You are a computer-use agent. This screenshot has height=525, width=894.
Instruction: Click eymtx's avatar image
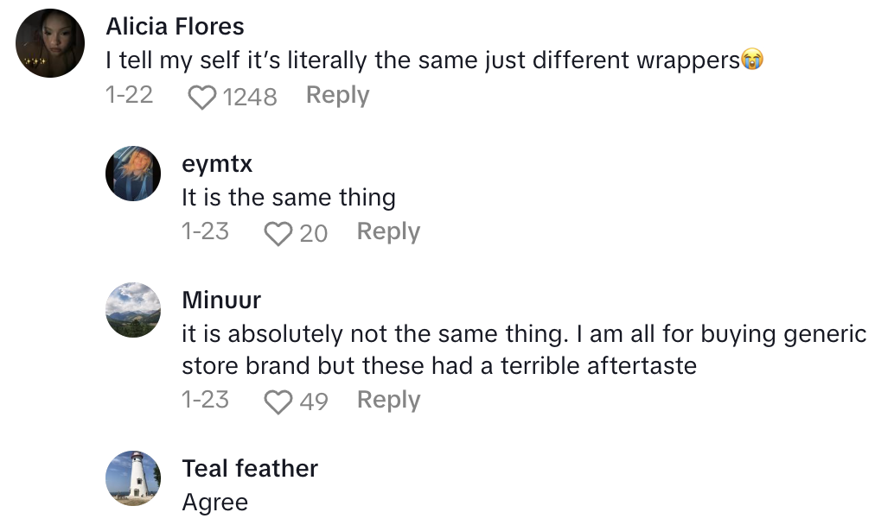pos(133,174)
